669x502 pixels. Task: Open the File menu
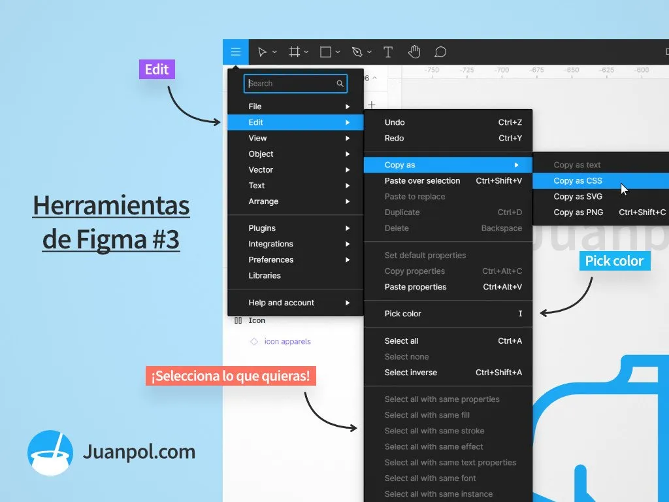[x=295, y=107]
